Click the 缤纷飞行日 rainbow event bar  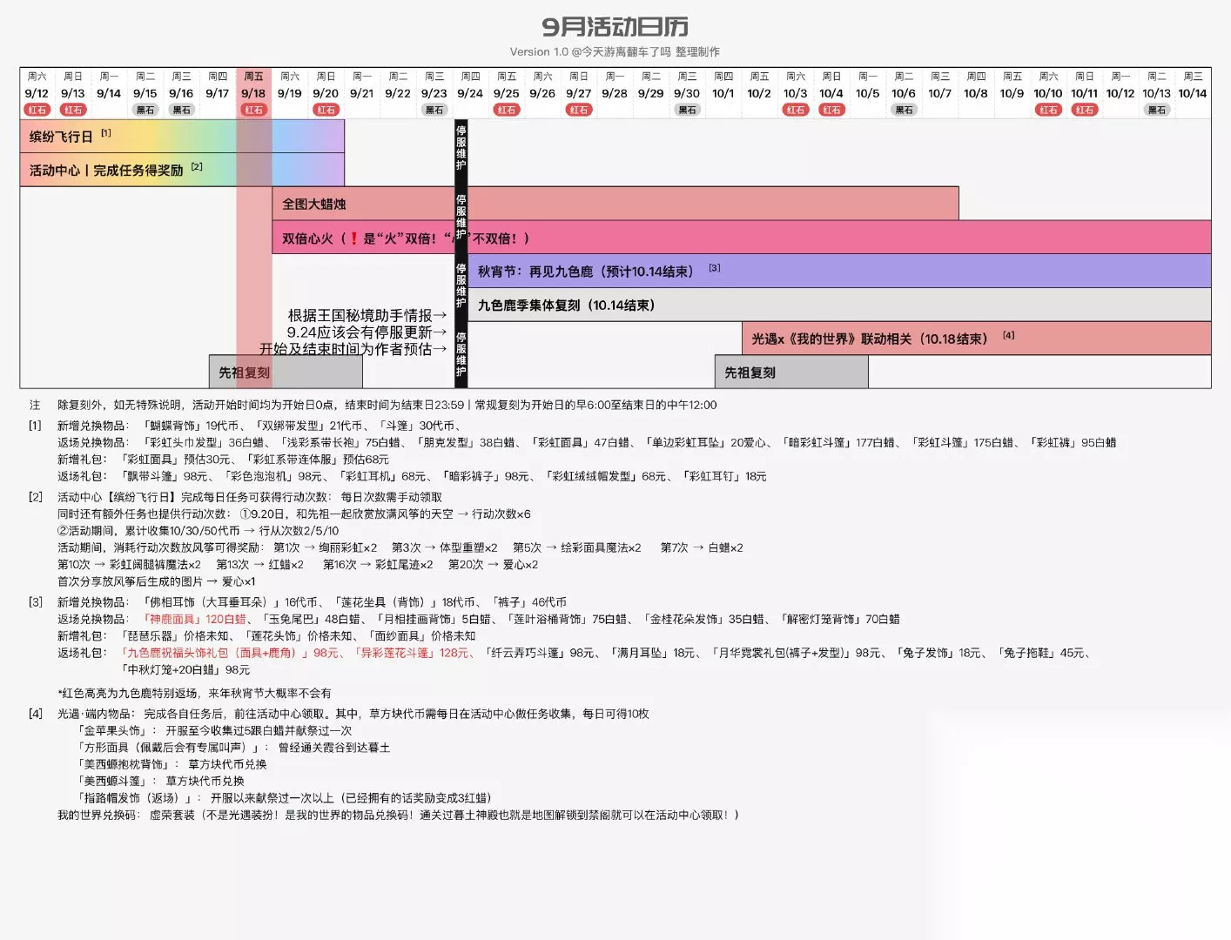click(182, 136)
